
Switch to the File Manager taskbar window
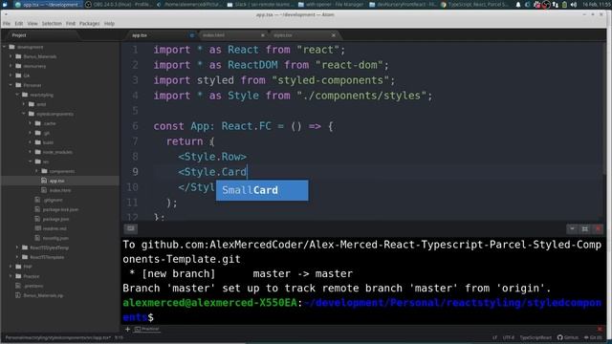pos(332,5)
